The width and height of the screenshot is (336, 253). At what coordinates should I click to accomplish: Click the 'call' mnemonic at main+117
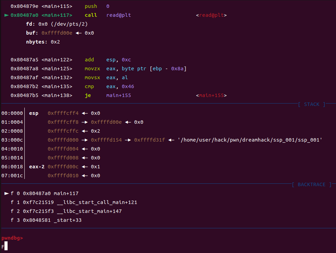point(91,15)
